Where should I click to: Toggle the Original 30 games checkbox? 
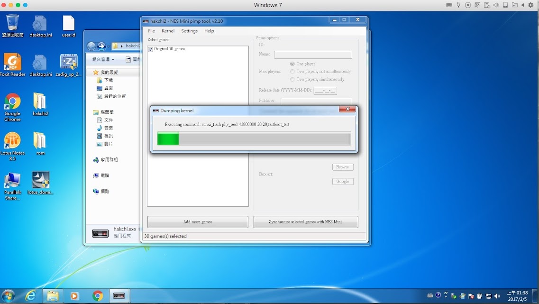click(x=150, y=49)
